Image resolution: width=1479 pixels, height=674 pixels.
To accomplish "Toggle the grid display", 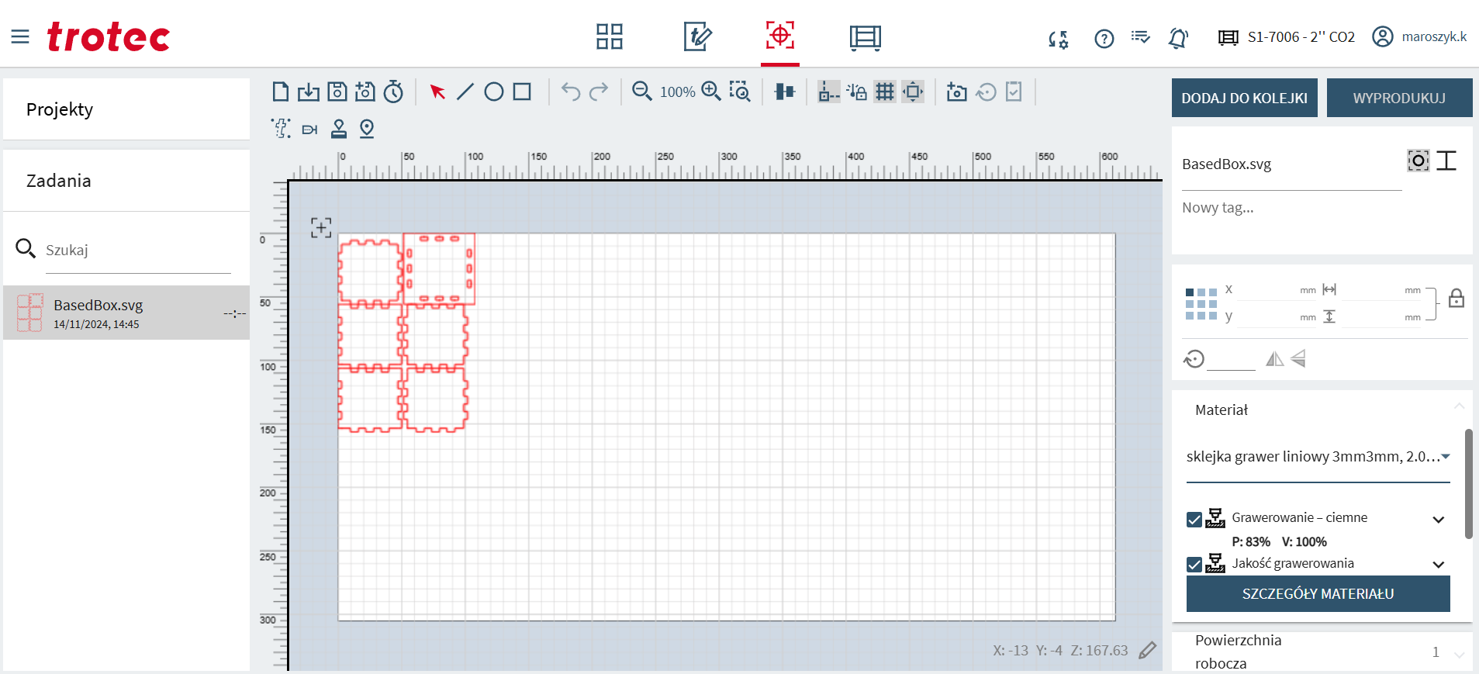I will coord(885,92).
